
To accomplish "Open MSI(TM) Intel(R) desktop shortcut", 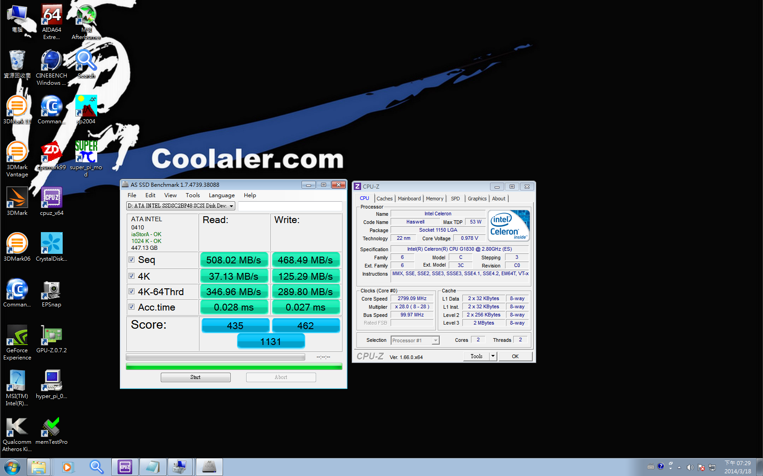I will 17,388.
